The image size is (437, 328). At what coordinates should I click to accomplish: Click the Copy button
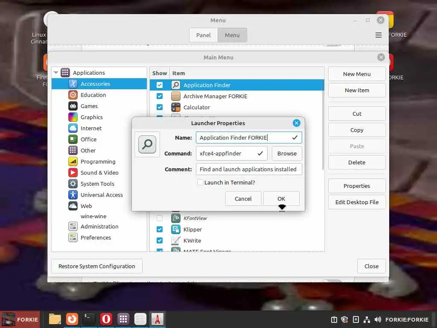357,130
